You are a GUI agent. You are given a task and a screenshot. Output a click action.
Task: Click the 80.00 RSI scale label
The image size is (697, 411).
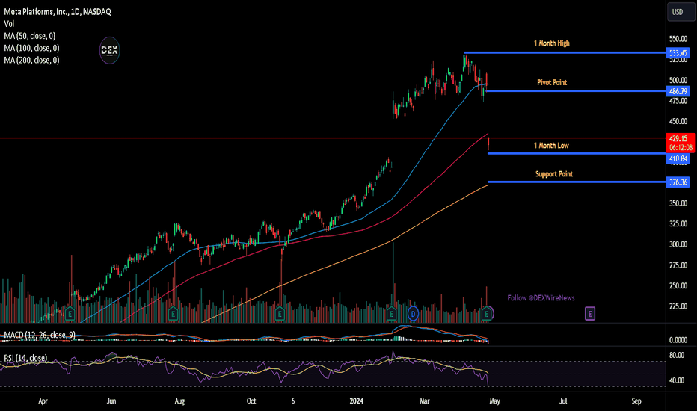point(677,355)
